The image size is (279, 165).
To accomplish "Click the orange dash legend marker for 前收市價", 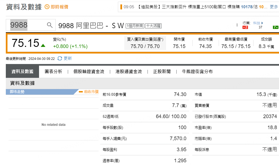I will point(81,92).
